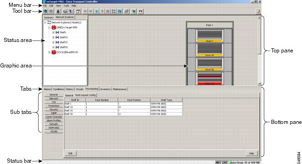302x164 pixels.
Task: Open the Rack Layout Config sub tab
Action: click(85, 95)
